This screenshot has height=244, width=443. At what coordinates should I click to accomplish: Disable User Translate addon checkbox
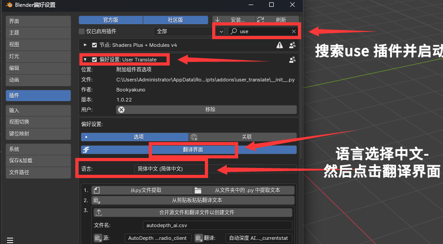94,60
